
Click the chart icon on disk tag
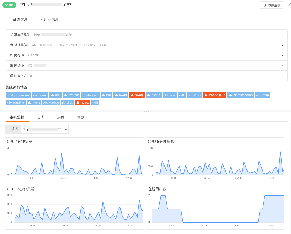coord(64,103)
